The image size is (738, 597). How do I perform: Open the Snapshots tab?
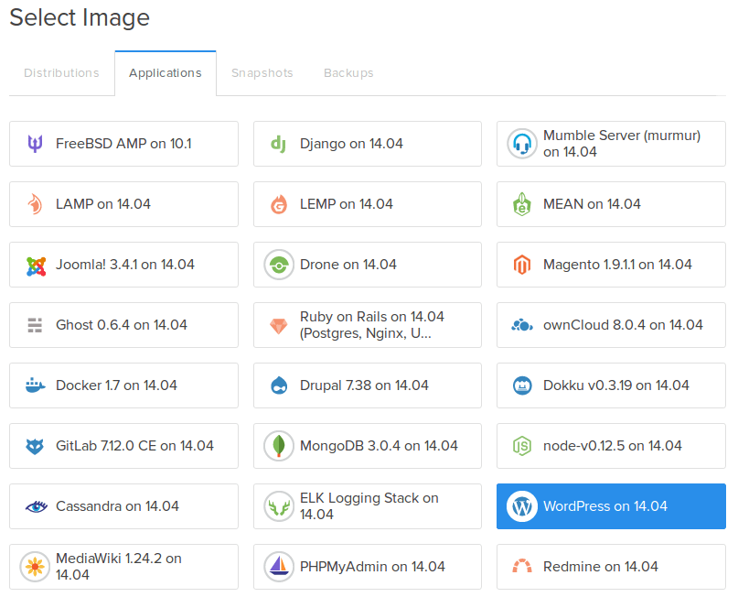[x=262, y=73]
